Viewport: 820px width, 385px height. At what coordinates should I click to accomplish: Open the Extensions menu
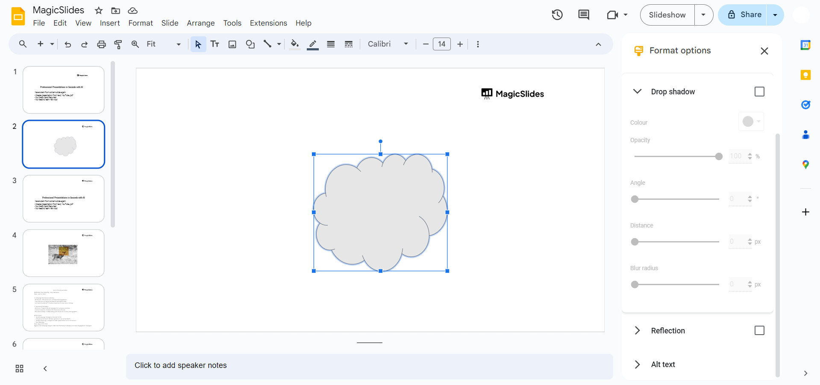268,23
